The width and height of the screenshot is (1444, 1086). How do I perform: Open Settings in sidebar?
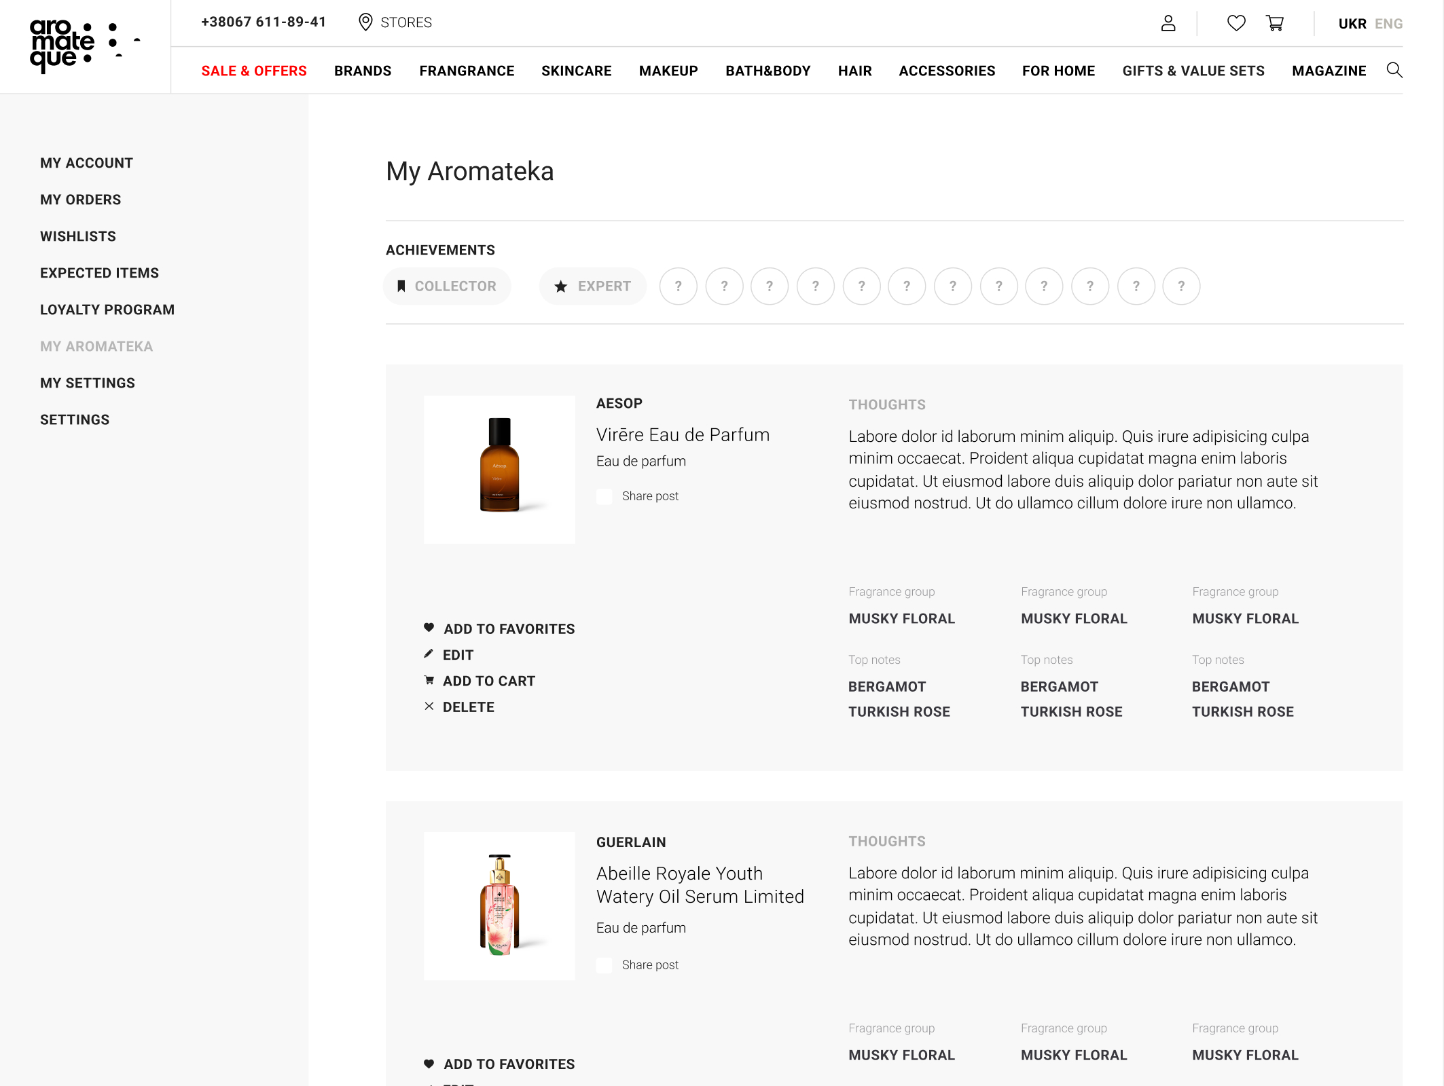pos(75,419)
